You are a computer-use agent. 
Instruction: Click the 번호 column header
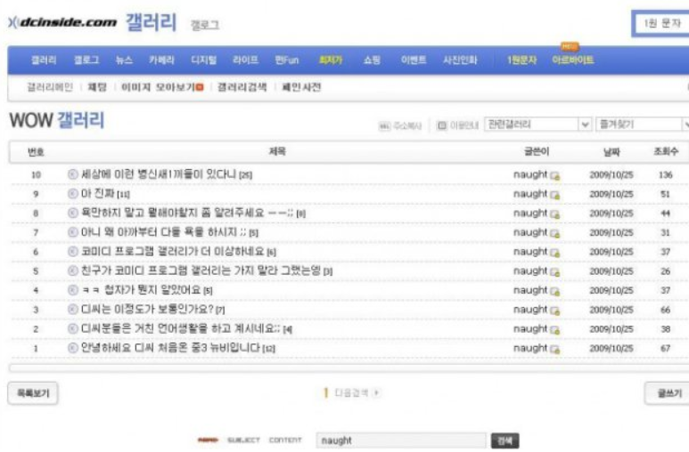point(36,152)
